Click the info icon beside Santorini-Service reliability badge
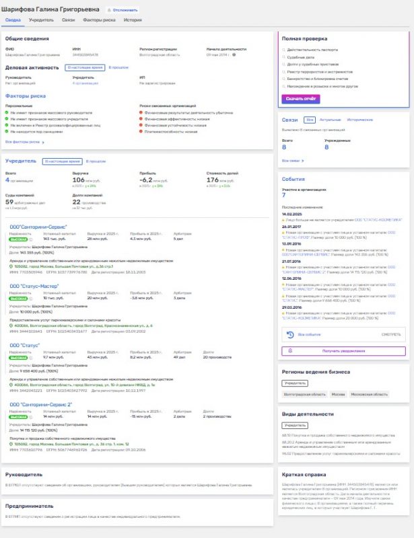This screenshot has width=414, height=538. pos(30,239)
